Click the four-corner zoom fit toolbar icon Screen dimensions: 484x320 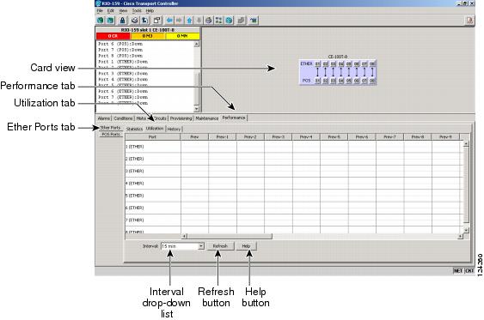218,21
